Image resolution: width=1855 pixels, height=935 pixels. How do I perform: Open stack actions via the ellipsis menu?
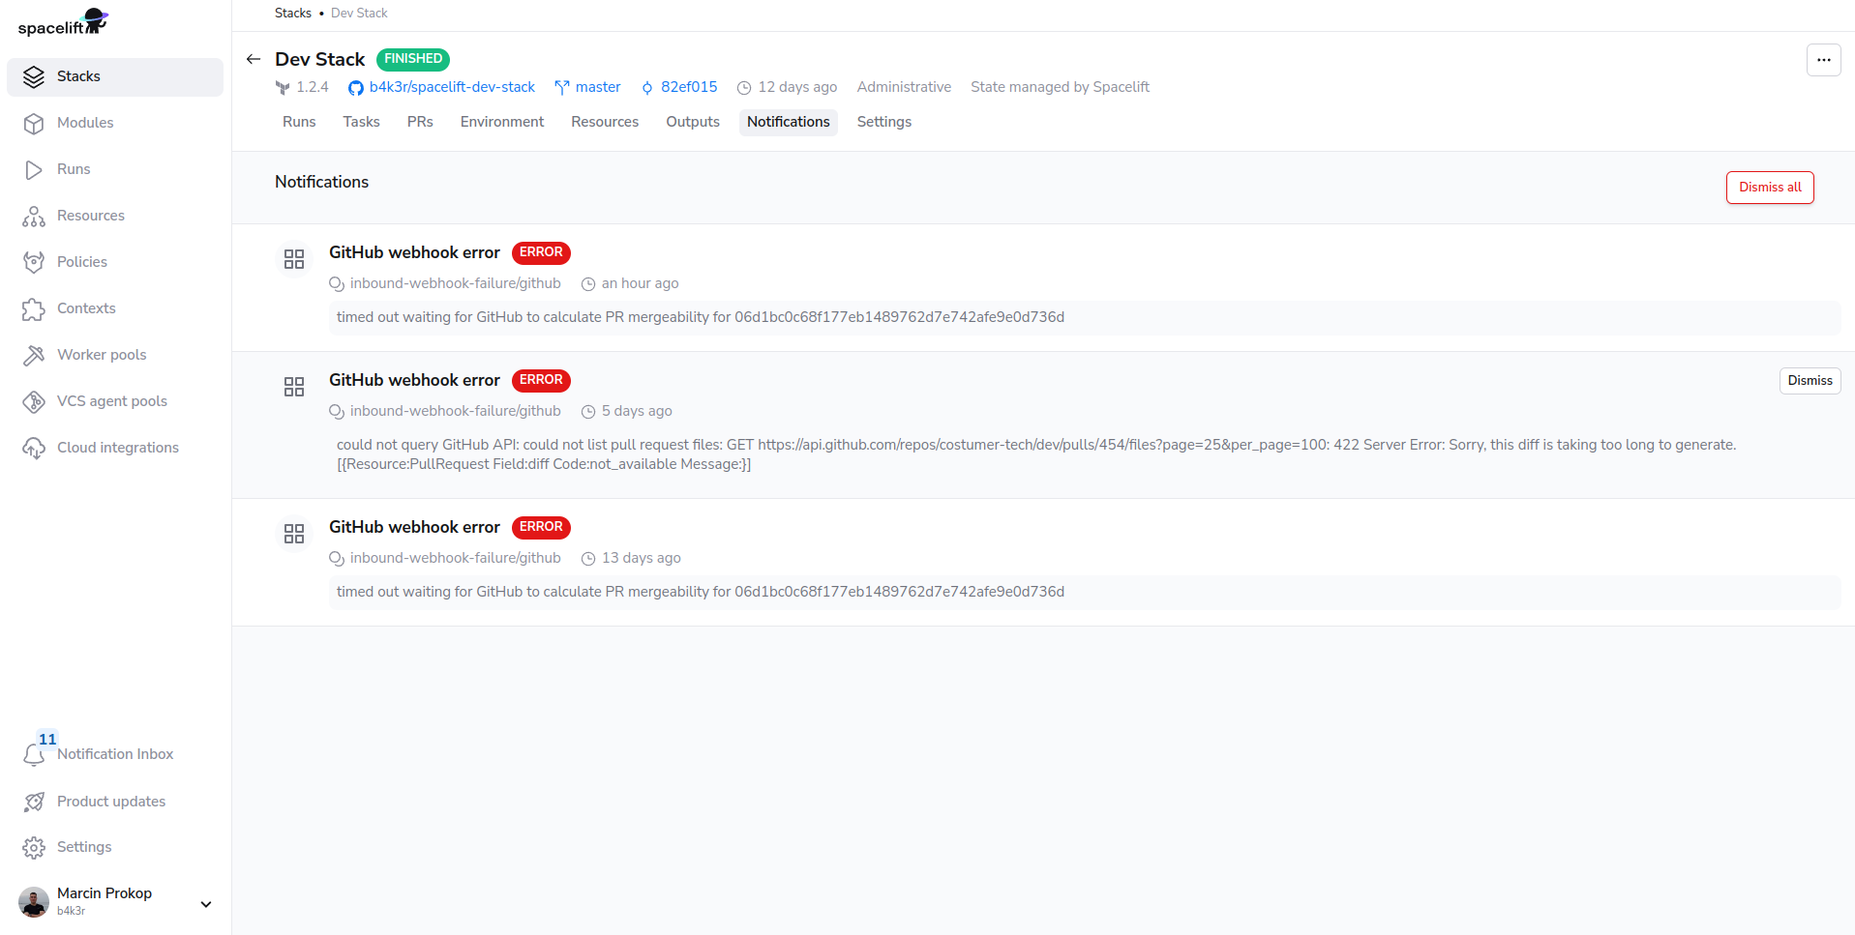(1823, 60)
